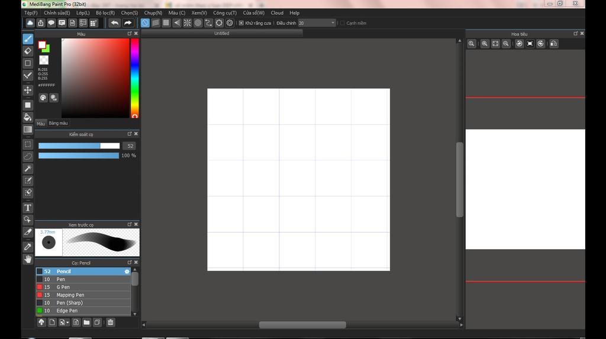Screen dimensions: 606x339
Task: Select the Mapping Pen brush
Action: click(83, 295)
